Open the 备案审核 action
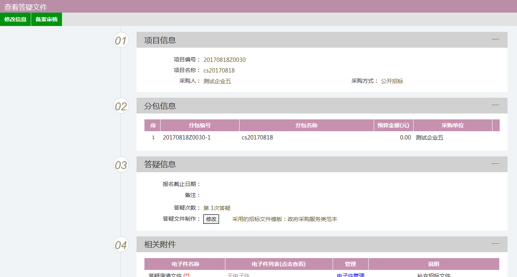Screen dimensions: 517x277 47,19
